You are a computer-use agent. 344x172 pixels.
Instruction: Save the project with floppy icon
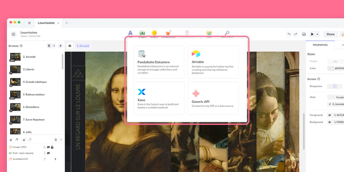pyautogui.click(x=304, y=34)
